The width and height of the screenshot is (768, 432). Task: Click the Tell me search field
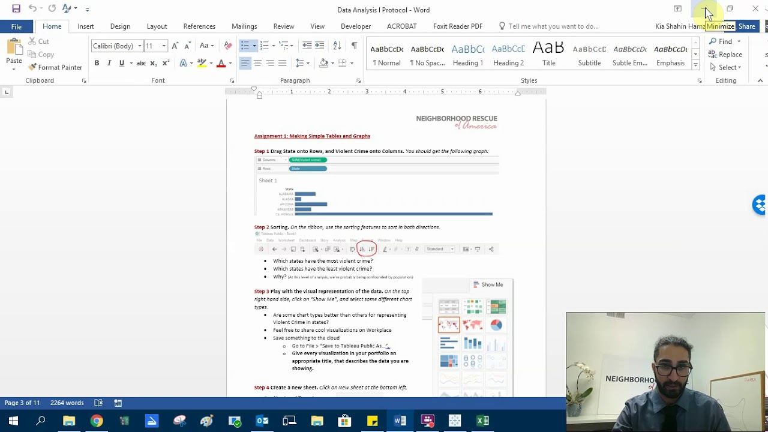(x=553, y=26)
